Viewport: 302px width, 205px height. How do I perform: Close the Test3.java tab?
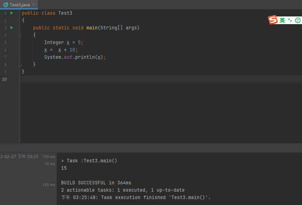click(34, 5)
